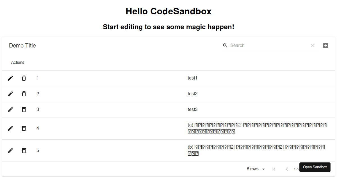The height and width of the screenshot is (177, 337).
Task: Delete row 4 using the trash icon
Action: coord(24,128)
